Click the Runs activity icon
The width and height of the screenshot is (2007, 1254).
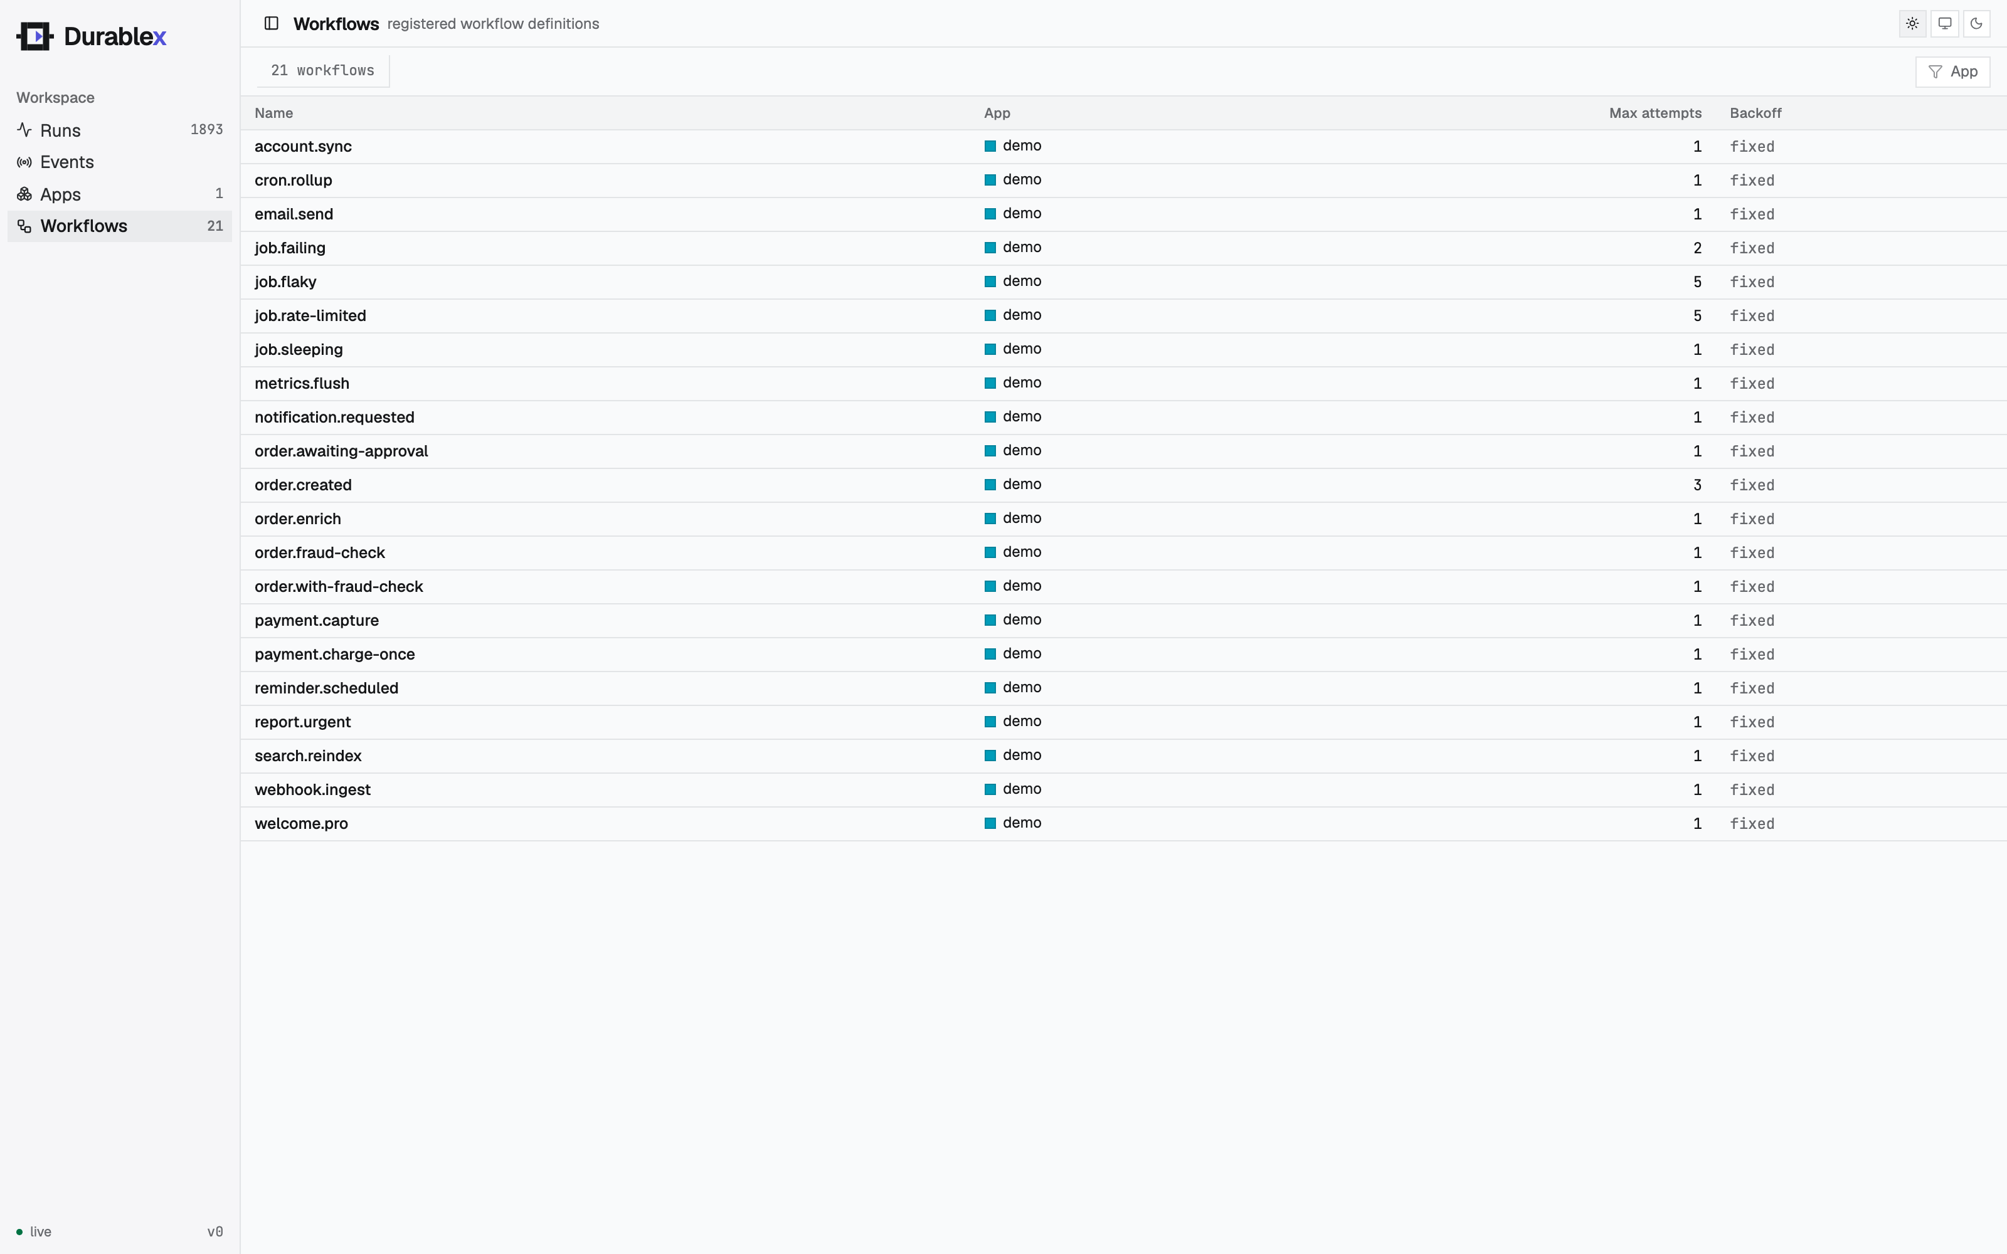pyautogui.click(x=25, y=130)
